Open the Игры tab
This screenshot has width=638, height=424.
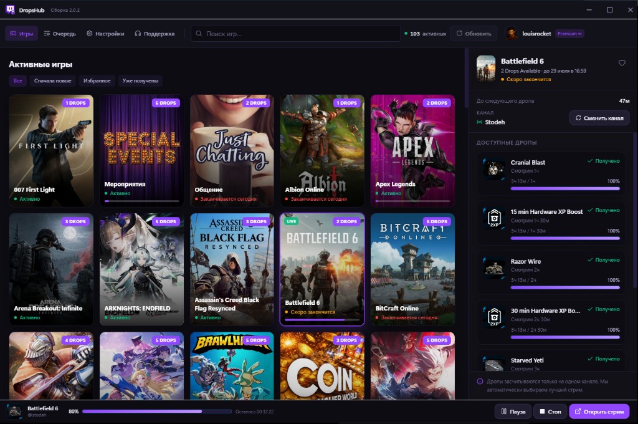pyautogui.click(x=22, y=34)
